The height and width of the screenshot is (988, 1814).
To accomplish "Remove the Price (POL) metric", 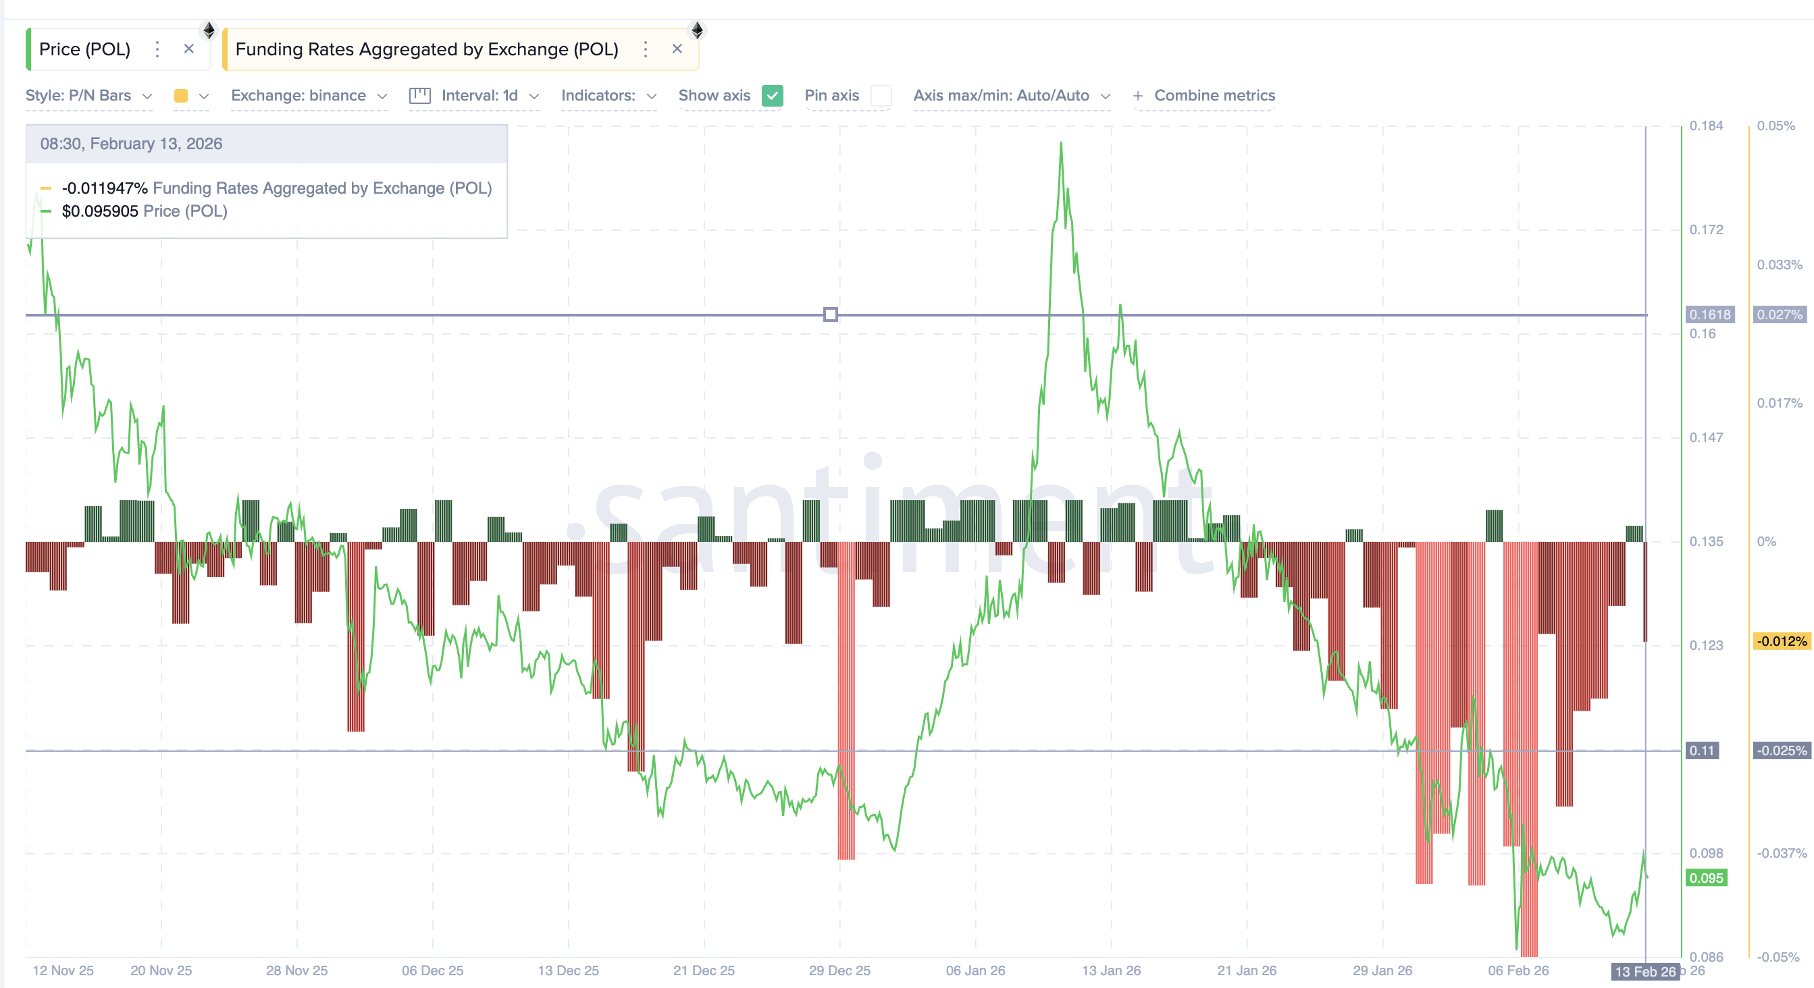I will 188,49.
